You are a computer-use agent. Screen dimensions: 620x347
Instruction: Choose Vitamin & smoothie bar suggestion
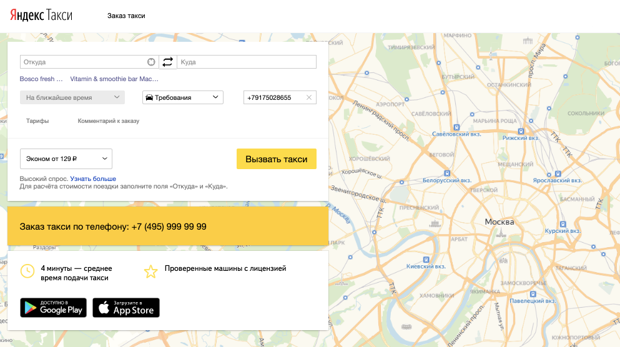point(114,79)
